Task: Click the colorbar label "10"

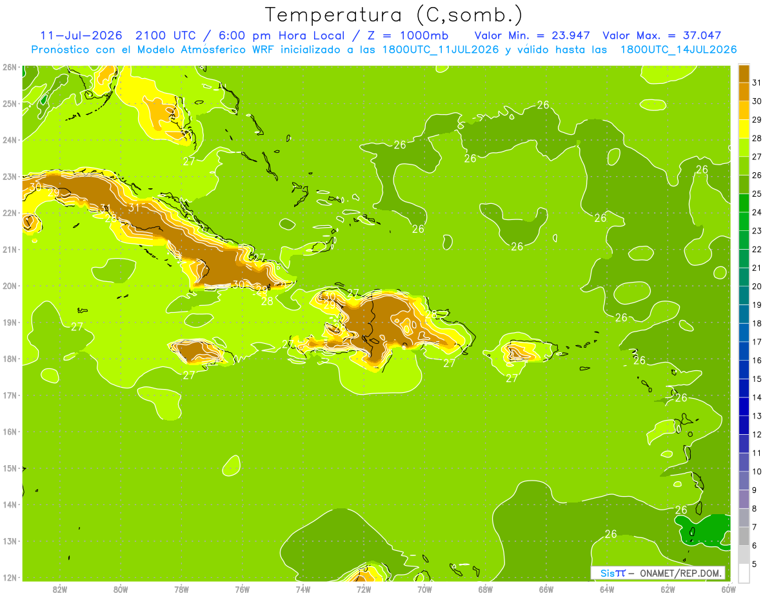Action: click(x=757, y=472)
